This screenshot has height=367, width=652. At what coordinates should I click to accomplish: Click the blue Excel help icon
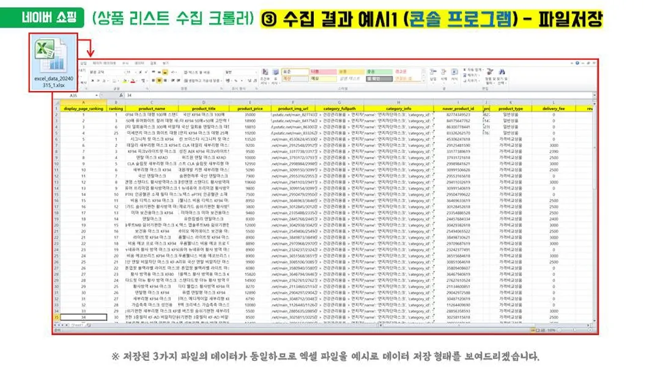tap(577, 63)
